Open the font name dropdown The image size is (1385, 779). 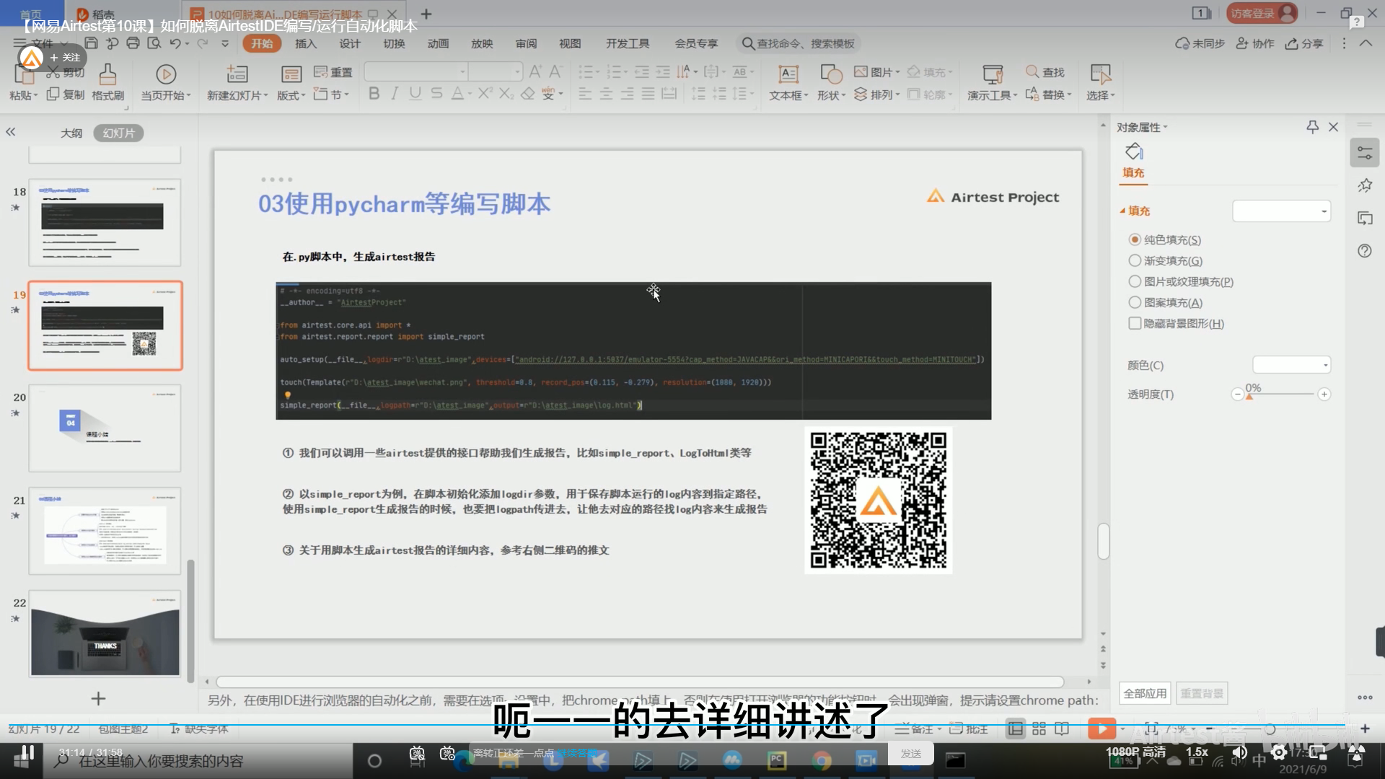(416, 71)
